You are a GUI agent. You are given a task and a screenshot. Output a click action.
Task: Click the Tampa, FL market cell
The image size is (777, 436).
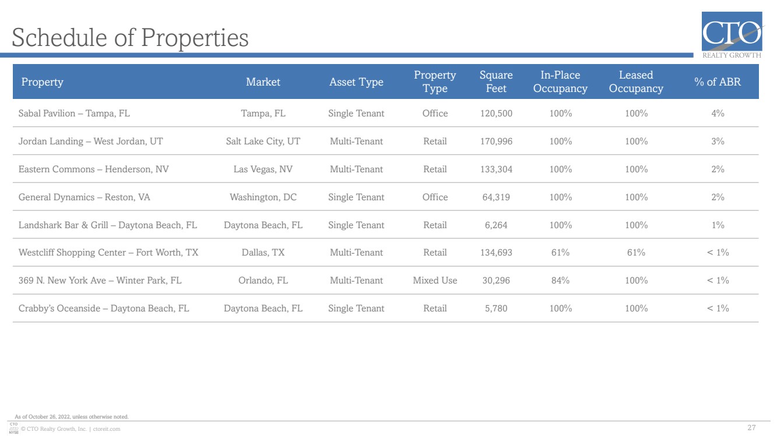pos(263,114)
